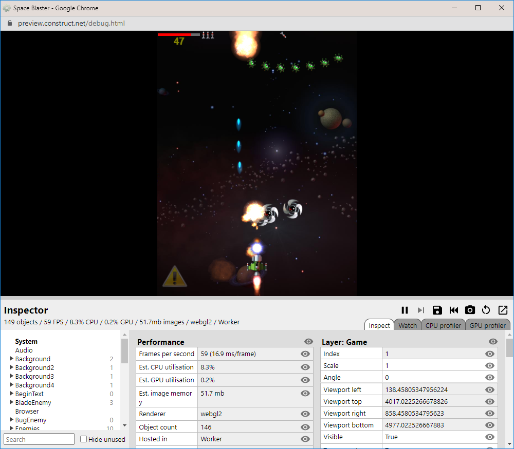Enable the Hide unused checkbox
This screenshot has width=514, height=449.
83,439
